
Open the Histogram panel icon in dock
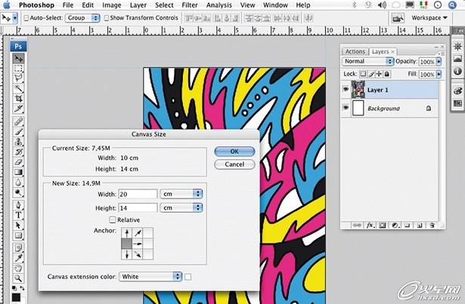coord(457,59)
